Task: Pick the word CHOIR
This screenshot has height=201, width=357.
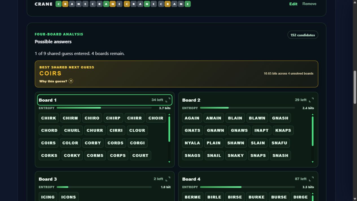Action: (x=156, y=118)
